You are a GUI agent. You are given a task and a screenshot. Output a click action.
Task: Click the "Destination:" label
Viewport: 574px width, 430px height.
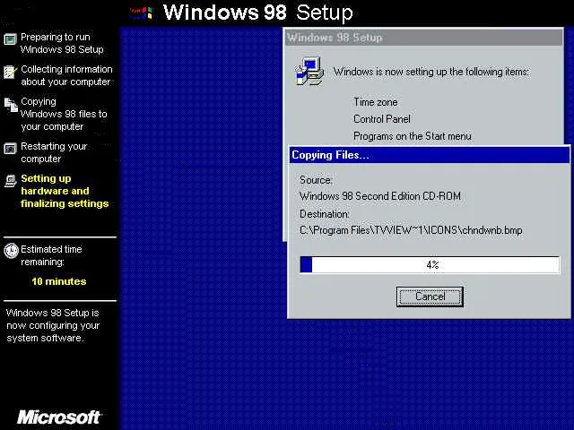click(325, 214)
